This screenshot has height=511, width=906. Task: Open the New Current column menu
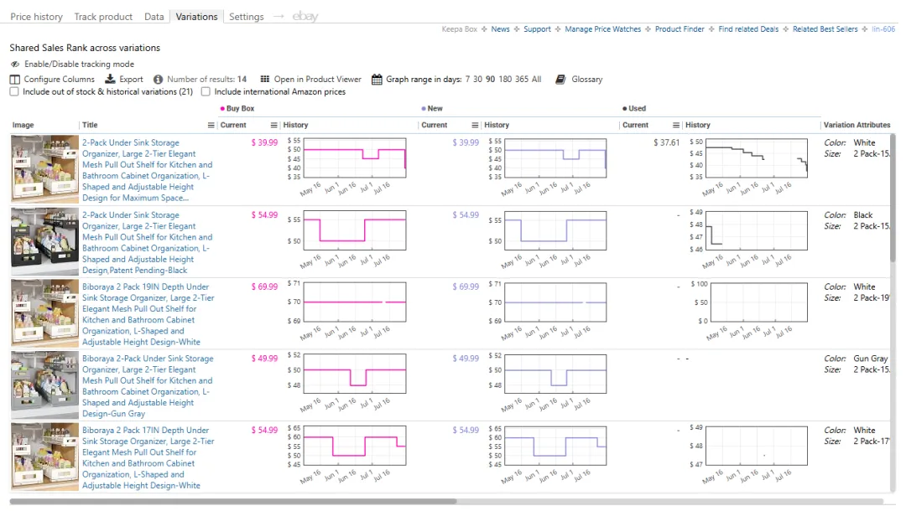475,126
